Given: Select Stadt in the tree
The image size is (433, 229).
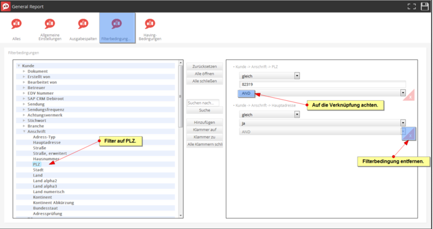Looking at the screenshot, I should pos(38,170).
